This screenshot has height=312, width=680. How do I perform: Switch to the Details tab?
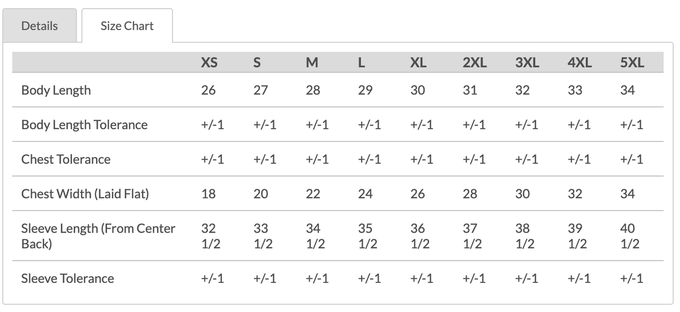click(40, 26)
